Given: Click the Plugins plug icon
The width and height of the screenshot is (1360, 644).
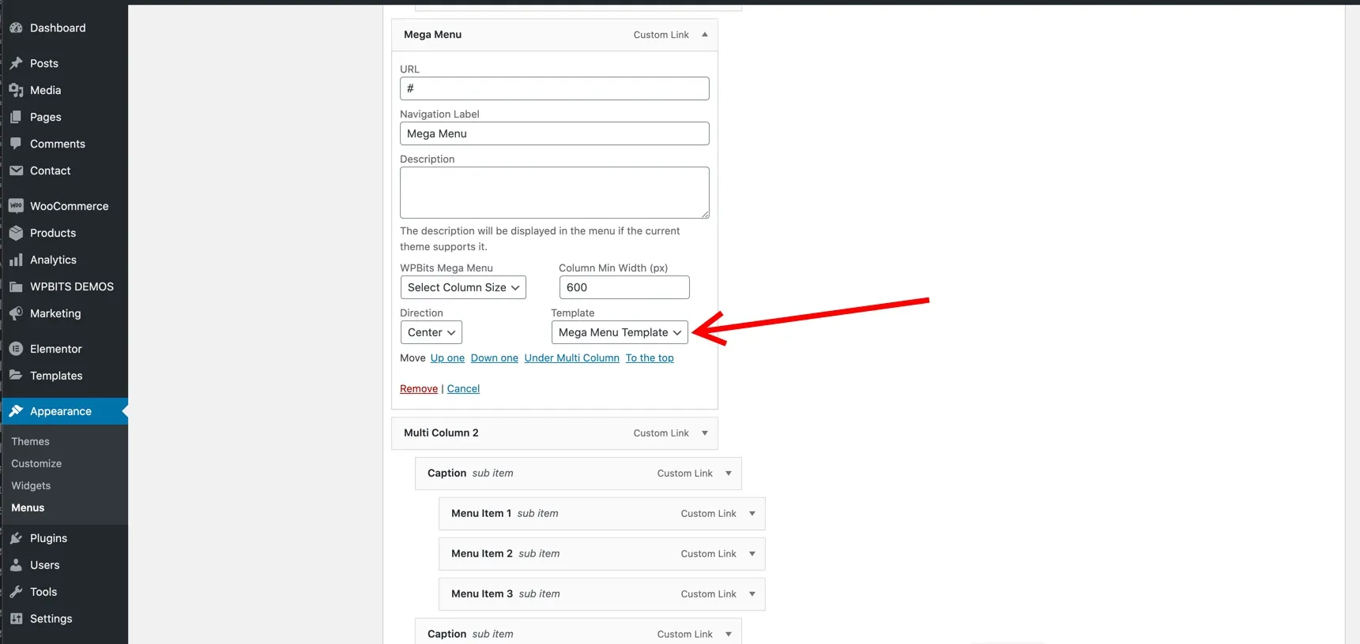Looking at the screenshot, I should click(16, 538).
